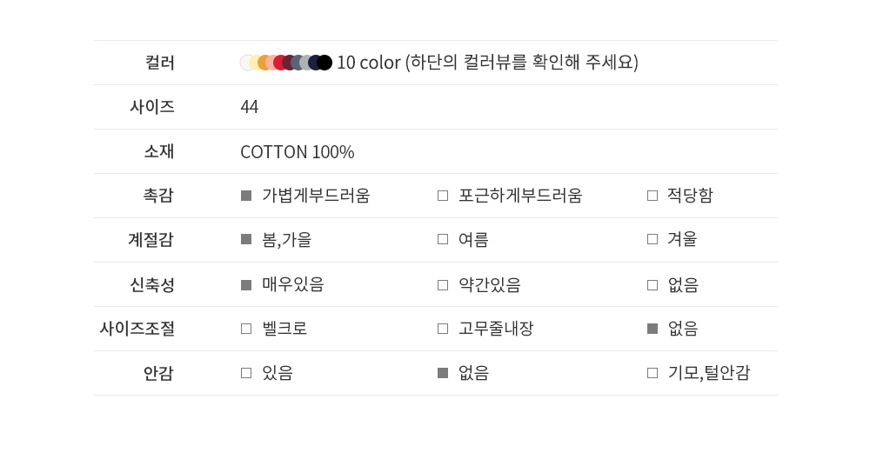Tick the 겨울 season checkbox
Screen dimensions: 870x466
[x=652, y=239]
